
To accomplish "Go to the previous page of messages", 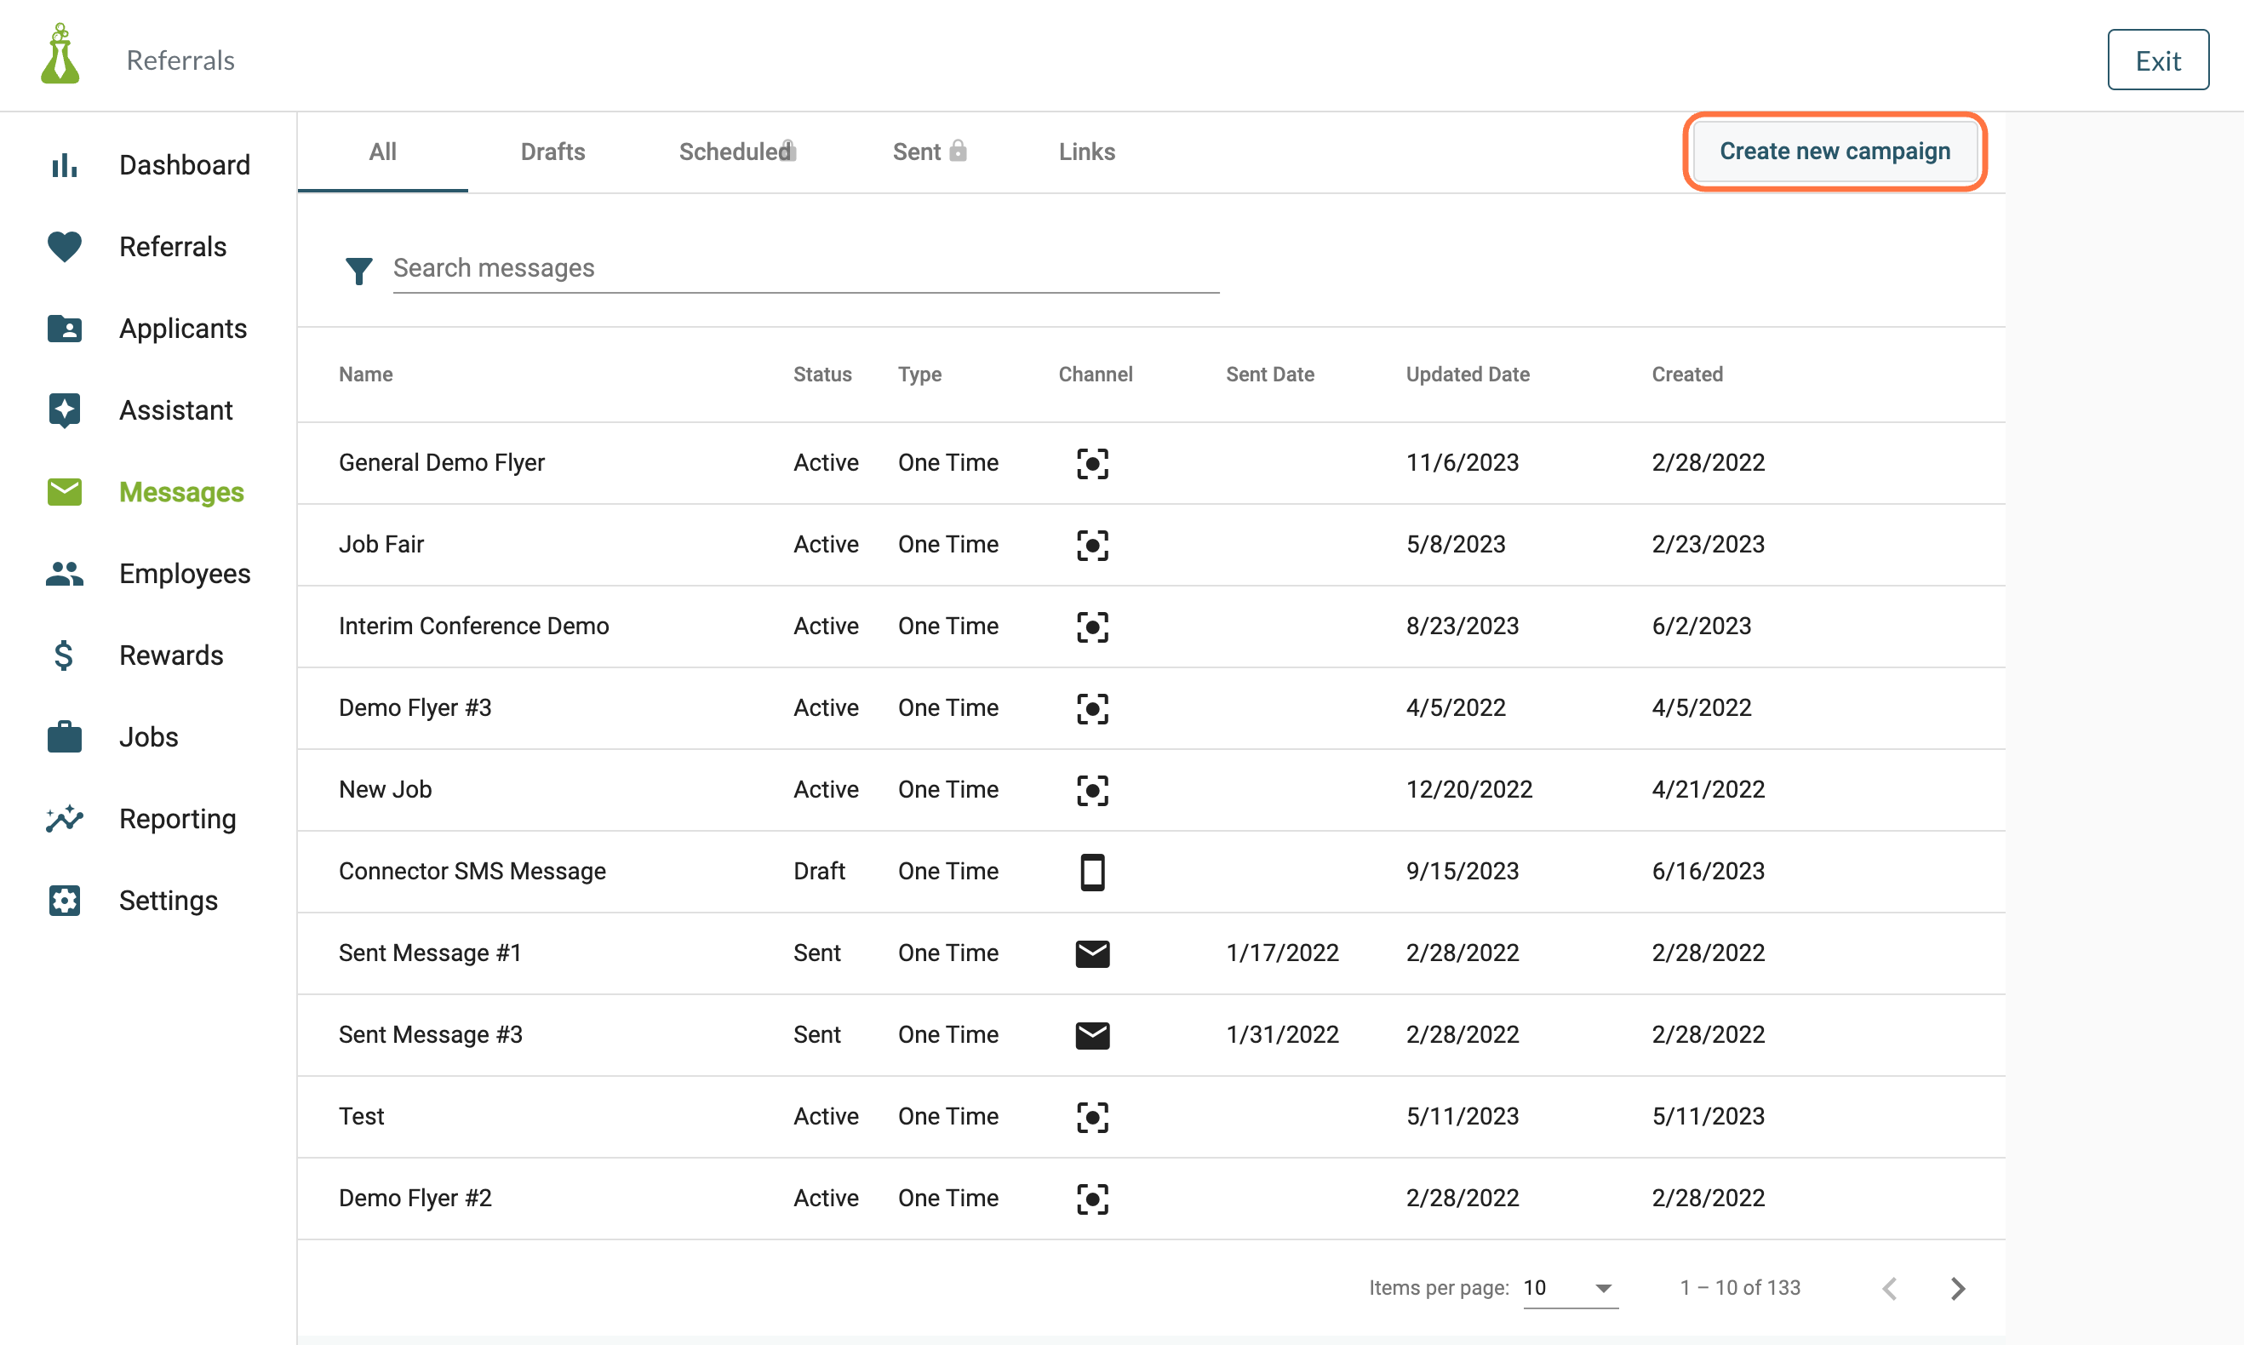I will tap(1890, 1288).
